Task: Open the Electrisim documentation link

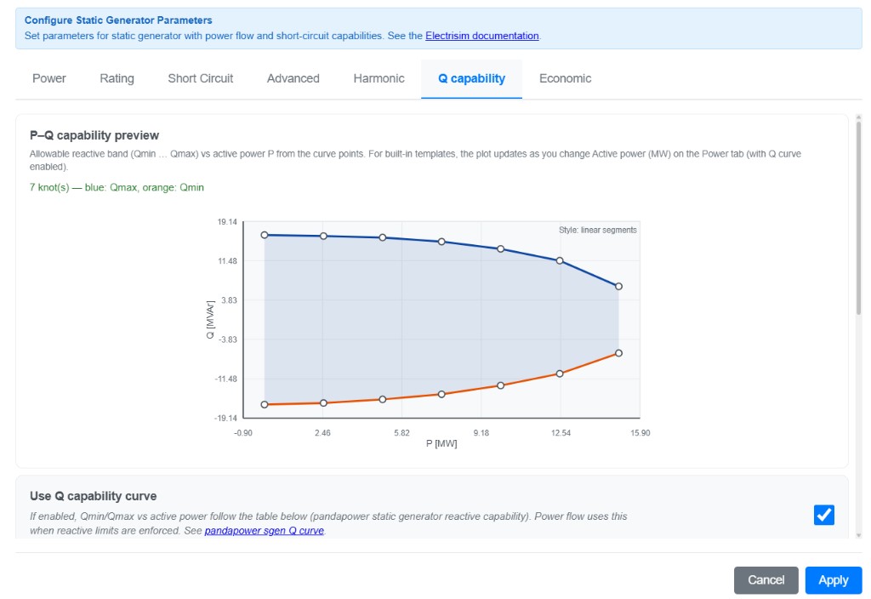Action: (x=481, y=36)
